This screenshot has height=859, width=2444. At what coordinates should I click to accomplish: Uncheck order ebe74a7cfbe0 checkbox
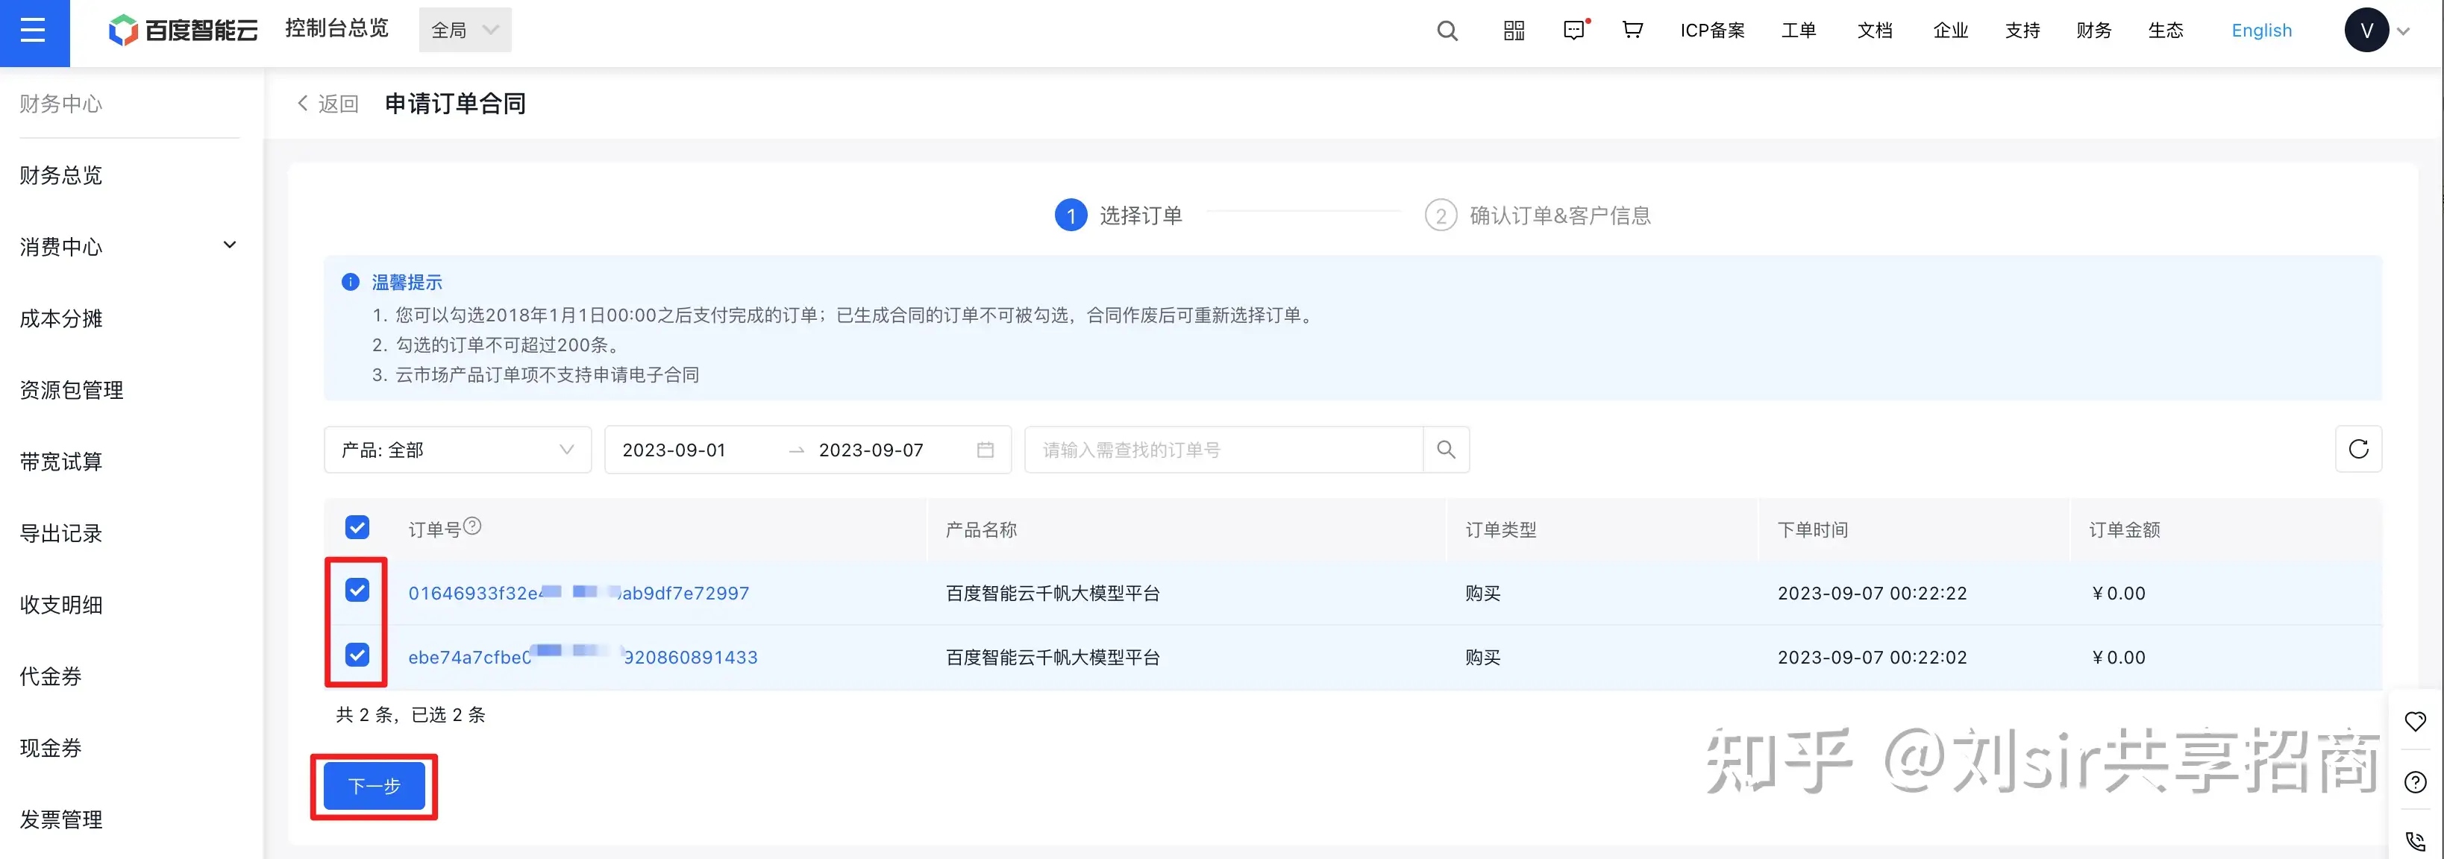[x=357, y=654]
